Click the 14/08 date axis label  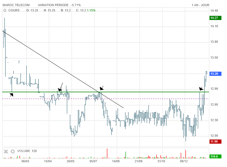(116, 161)
